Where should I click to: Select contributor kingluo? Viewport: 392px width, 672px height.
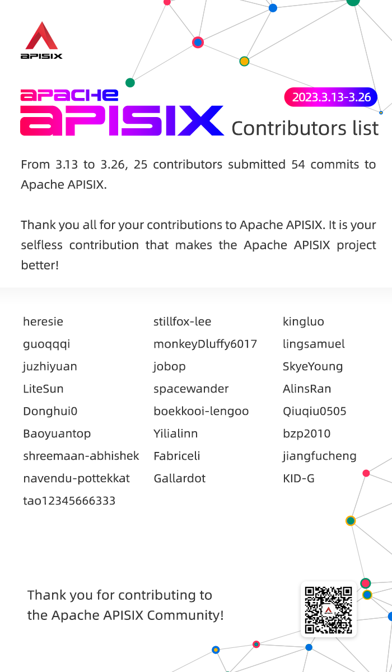tap(304, 321)
